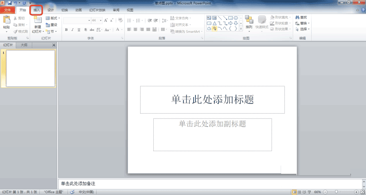The height and width of the screenshot is (195, 366).
Task: Select the scribble freeform shape
Action: 214,29
